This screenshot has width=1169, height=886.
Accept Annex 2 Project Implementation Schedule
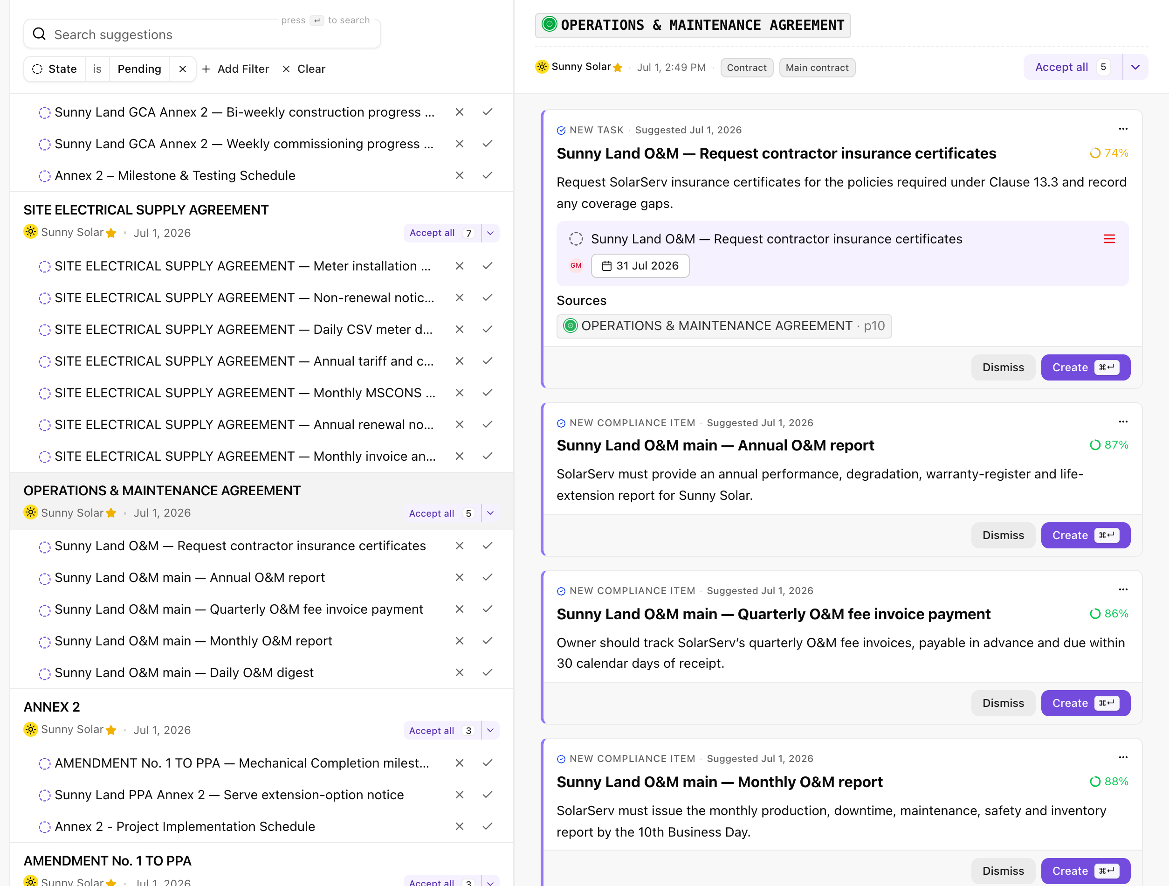pyautogui.click(x=487, y=826)
